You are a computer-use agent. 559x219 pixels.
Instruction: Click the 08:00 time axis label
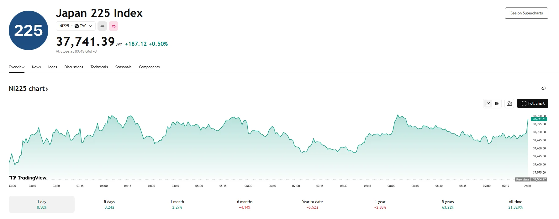click(391, 186)
